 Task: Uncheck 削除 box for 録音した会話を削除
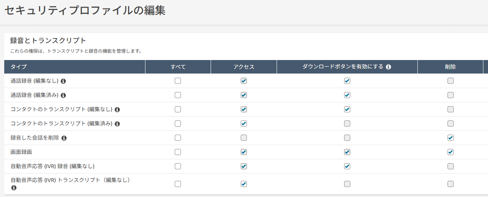point(450,138)
